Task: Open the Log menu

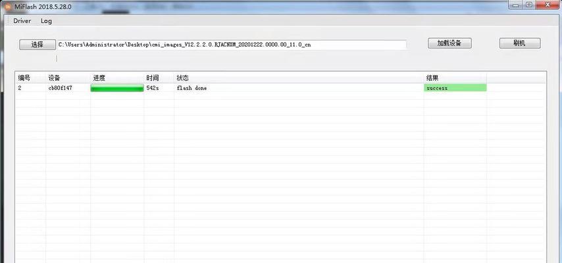Action: 46,21
